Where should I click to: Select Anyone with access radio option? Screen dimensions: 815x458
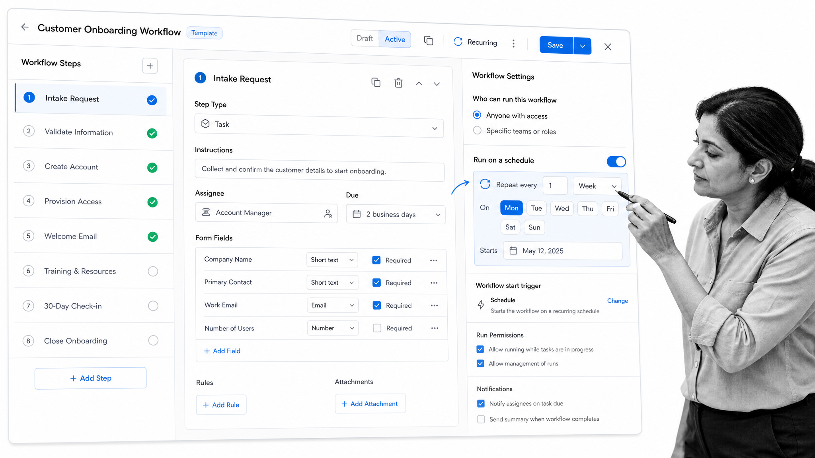click(x=477, y=115)
